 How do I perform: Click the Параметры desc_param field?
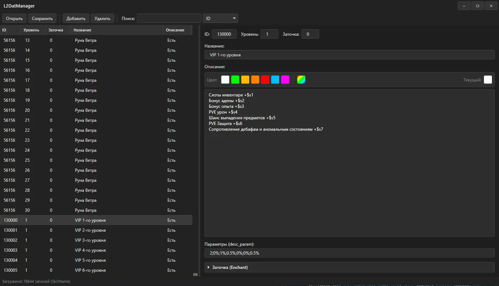pyautogui.click(x=349, y=253)
